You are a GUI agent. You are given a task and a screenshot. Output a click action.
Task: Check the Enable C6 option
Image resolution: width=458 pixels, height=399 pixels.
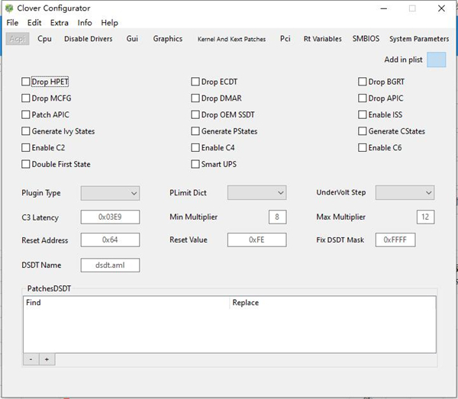(x=363, y=148)
